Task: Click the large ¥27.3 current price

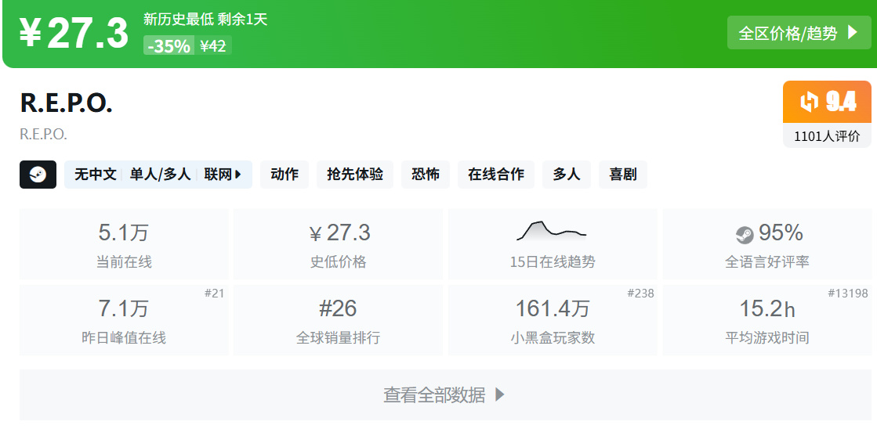Action: [74, 34]
